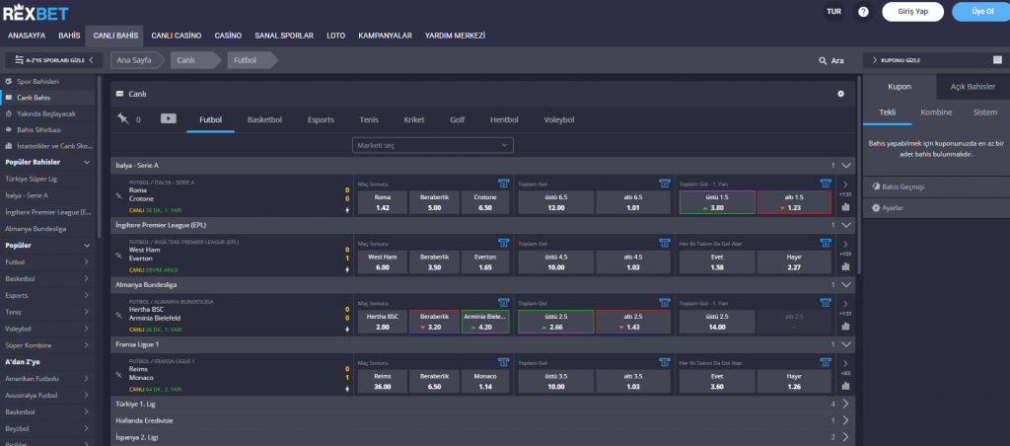Hide the A-Z sports sidebar

click(x=52, y=60)
